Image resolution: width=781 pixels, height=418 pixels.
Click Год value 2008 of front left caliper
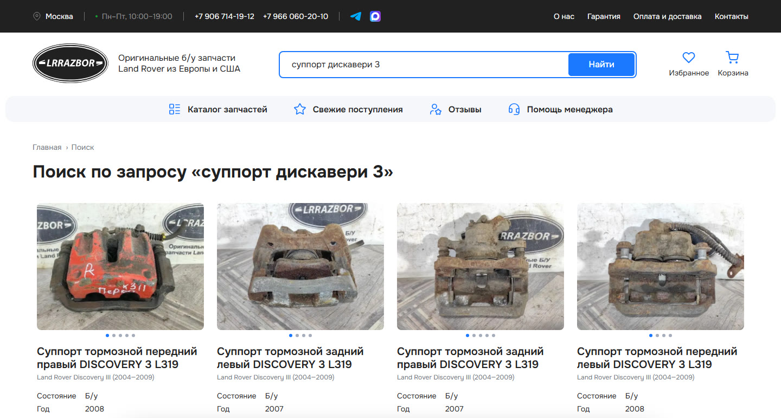[635, 409]
